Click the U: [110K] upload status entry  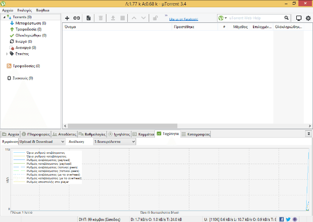(240, 219)
